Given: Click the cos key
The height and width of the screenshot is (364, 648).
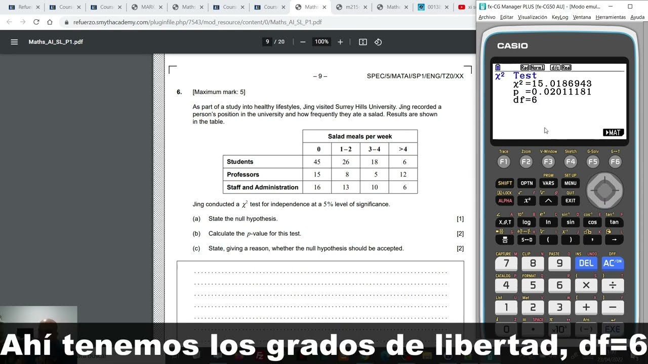Looking at the screenshot, I should (x=592, y=222).
